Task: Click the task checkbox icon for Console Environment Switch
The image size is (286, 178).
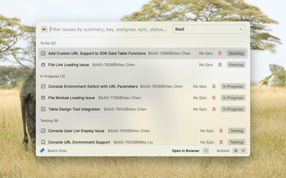Action: [43, 86]
